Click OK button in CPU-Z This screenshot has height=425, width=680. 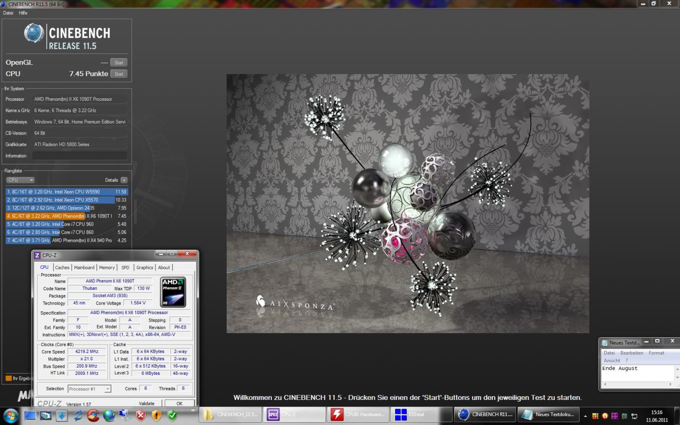pos(180,404)
